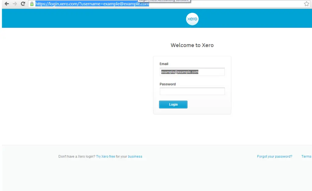Click the browser back arrow
The image size is (312, 191).
click(x=7, y=4)
